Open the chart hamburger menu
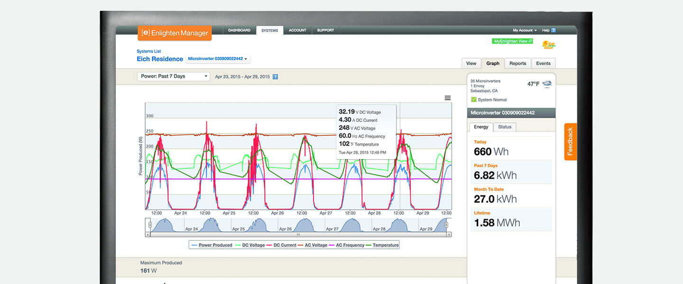683x284 pixels. pyautogui.click(x=447, y=98)
